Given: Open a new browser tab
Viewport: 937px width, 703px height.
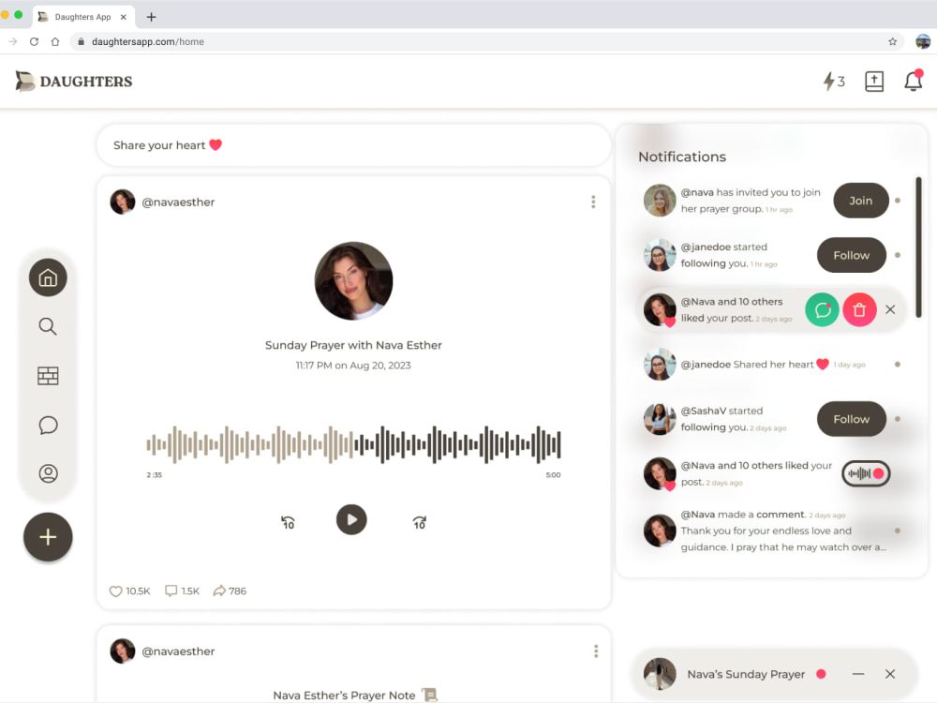Looking at the screenshot, I should pos(151,17).
